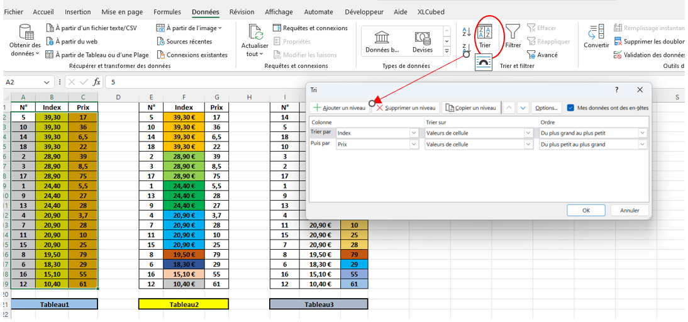Open the Trier sort dialog button
The height and width of the screenshot is (322, 688).
485,36
